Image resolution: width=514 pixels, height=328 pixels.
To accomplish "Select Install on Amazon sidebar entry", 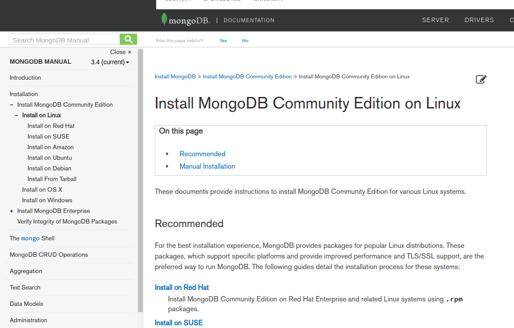I will coord(50,147).
